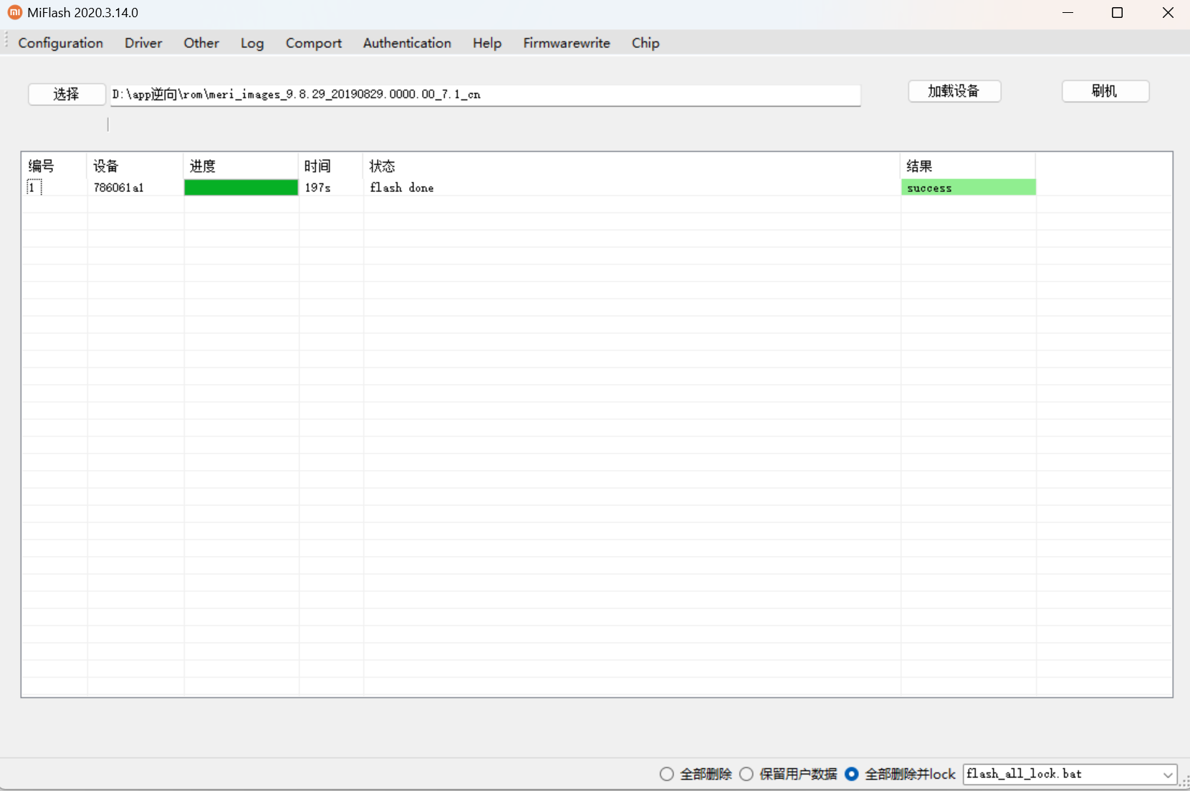1190x791 pixels.
Task: Click the 刷机 (flash) button
Action: 1105,91
